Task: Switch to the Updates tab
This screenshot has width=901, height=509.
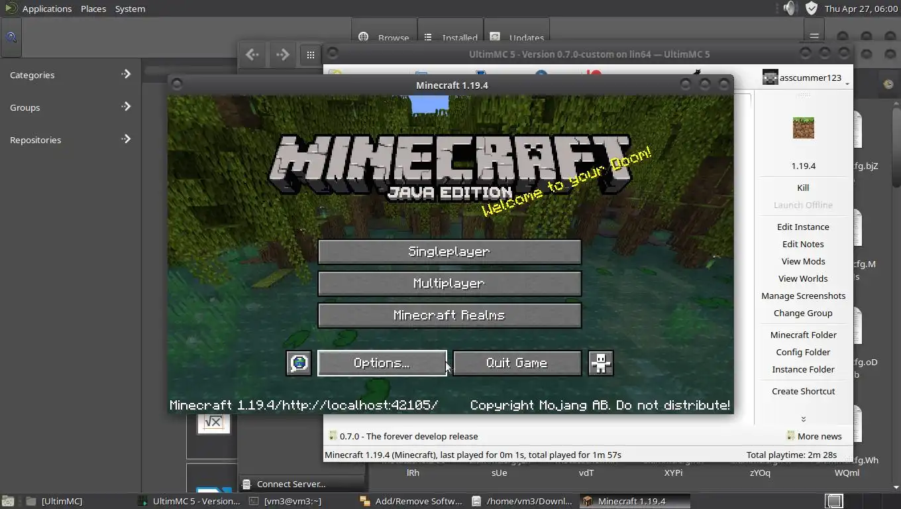Action: (518, 38)
